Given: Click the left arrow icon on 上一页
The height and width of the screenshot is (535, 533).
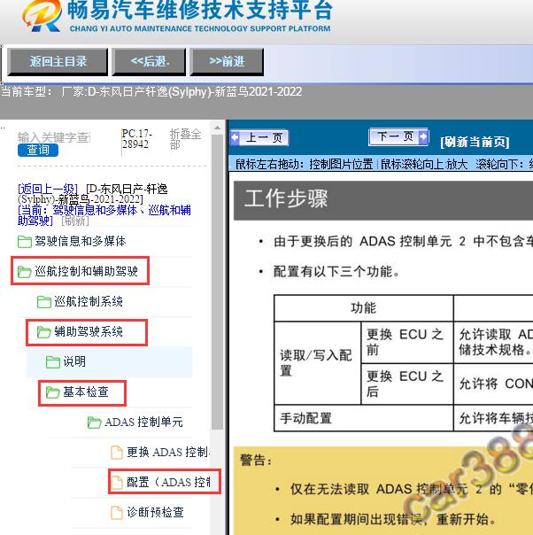Looking at the screenshot, I should (x=235, y=137).
